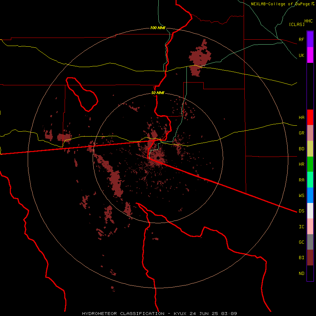Click the RF legend label
Image resolution: width=316 pixels, height=316 pixels.
pos(301,39)
